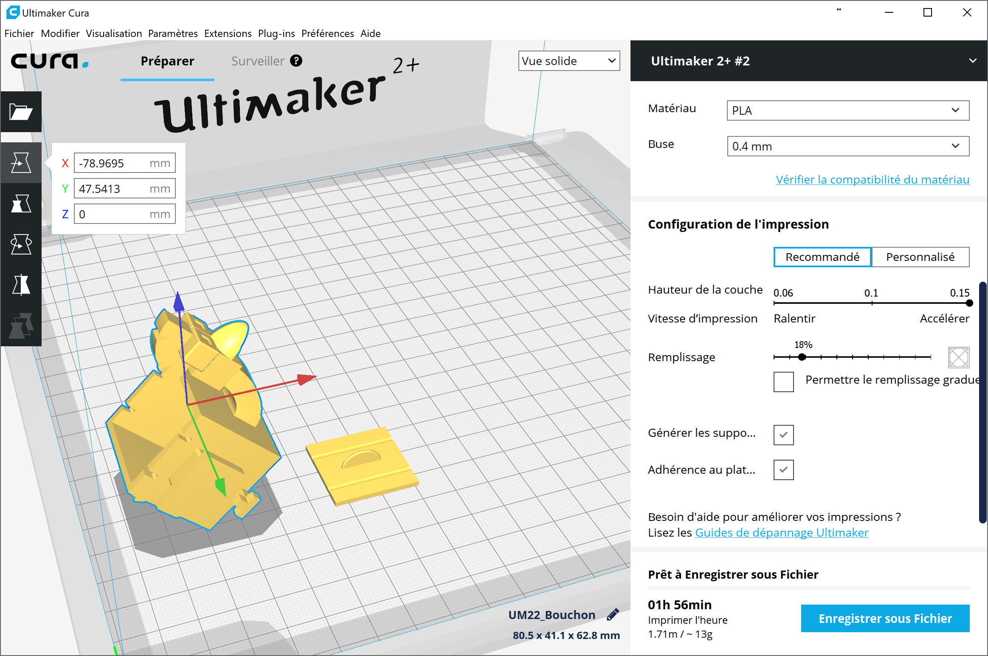Viewport: 988px width, 656px height.
Task: Open file with the folder icon
Action: [21, 112]
